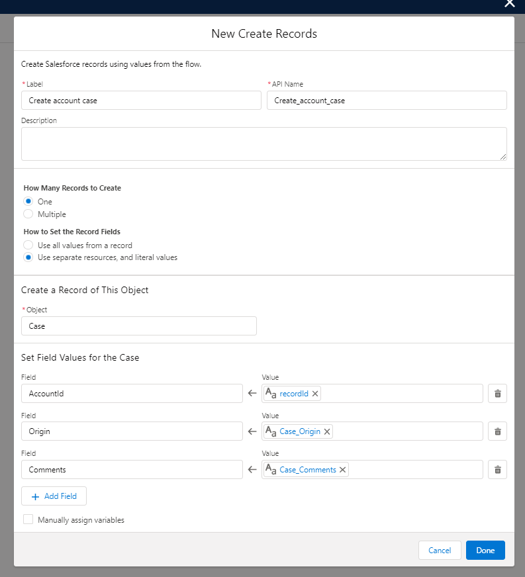Open the Object dropdown showing Case
The width and height of the screenshot is (525, 577).
pos(138,326)
